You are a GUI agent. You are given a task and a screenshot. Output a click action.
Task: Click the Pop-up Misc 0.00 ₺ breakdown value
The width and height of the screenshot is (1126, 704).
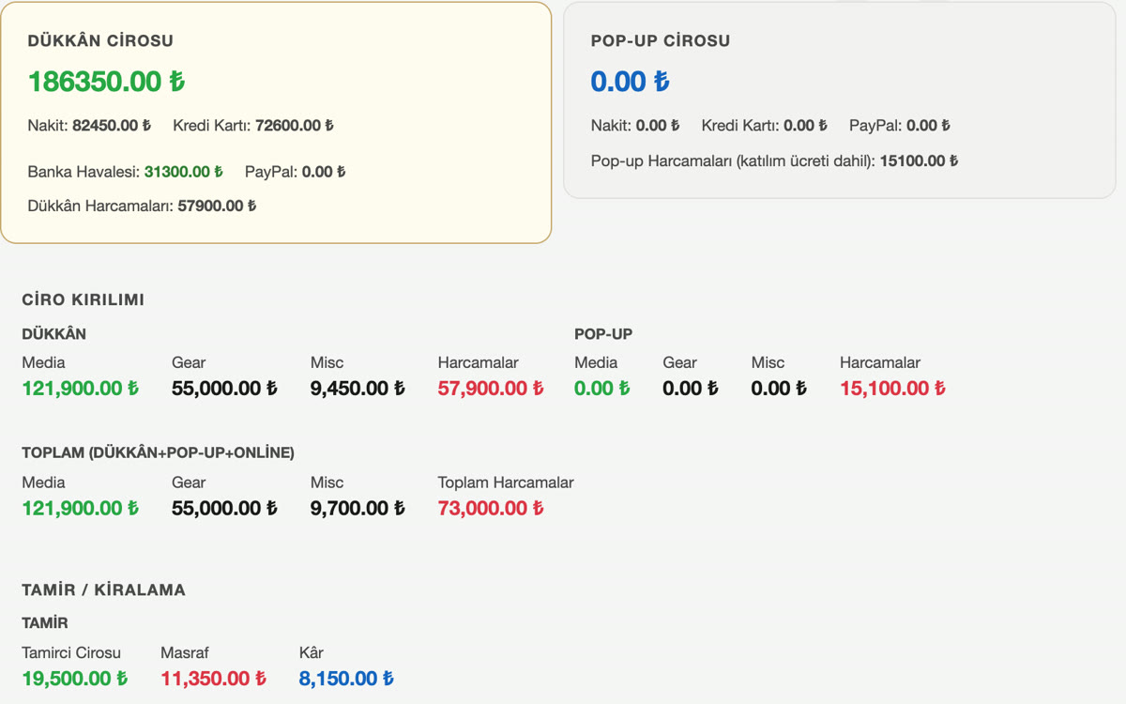(779, 388)
